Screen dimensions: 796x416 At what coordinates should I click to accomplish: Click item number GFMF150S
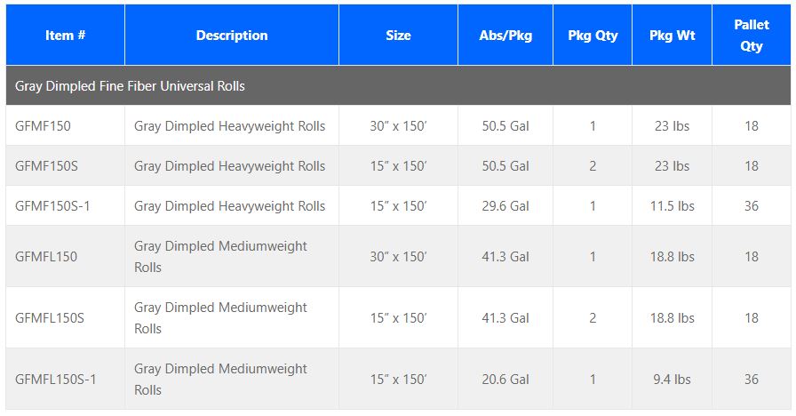[46, 166]
